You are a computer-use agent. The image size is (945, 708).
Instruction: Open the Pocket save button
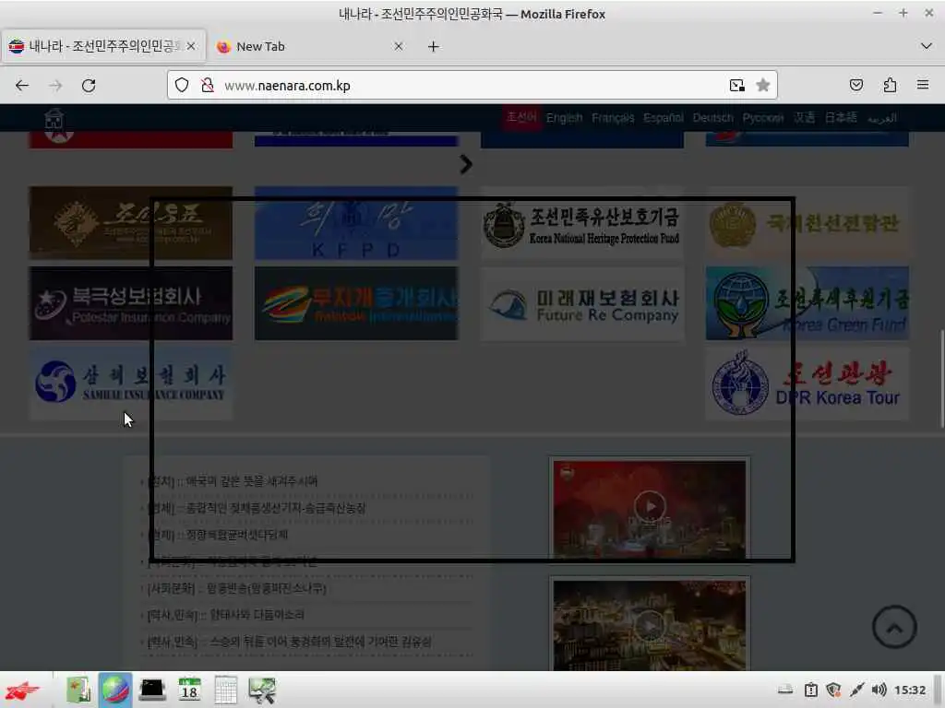856,86
